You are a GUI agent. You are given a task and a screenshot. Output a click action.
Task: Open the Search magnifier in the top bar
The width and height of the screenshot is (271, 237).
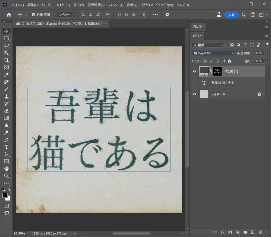coord(244,15)
